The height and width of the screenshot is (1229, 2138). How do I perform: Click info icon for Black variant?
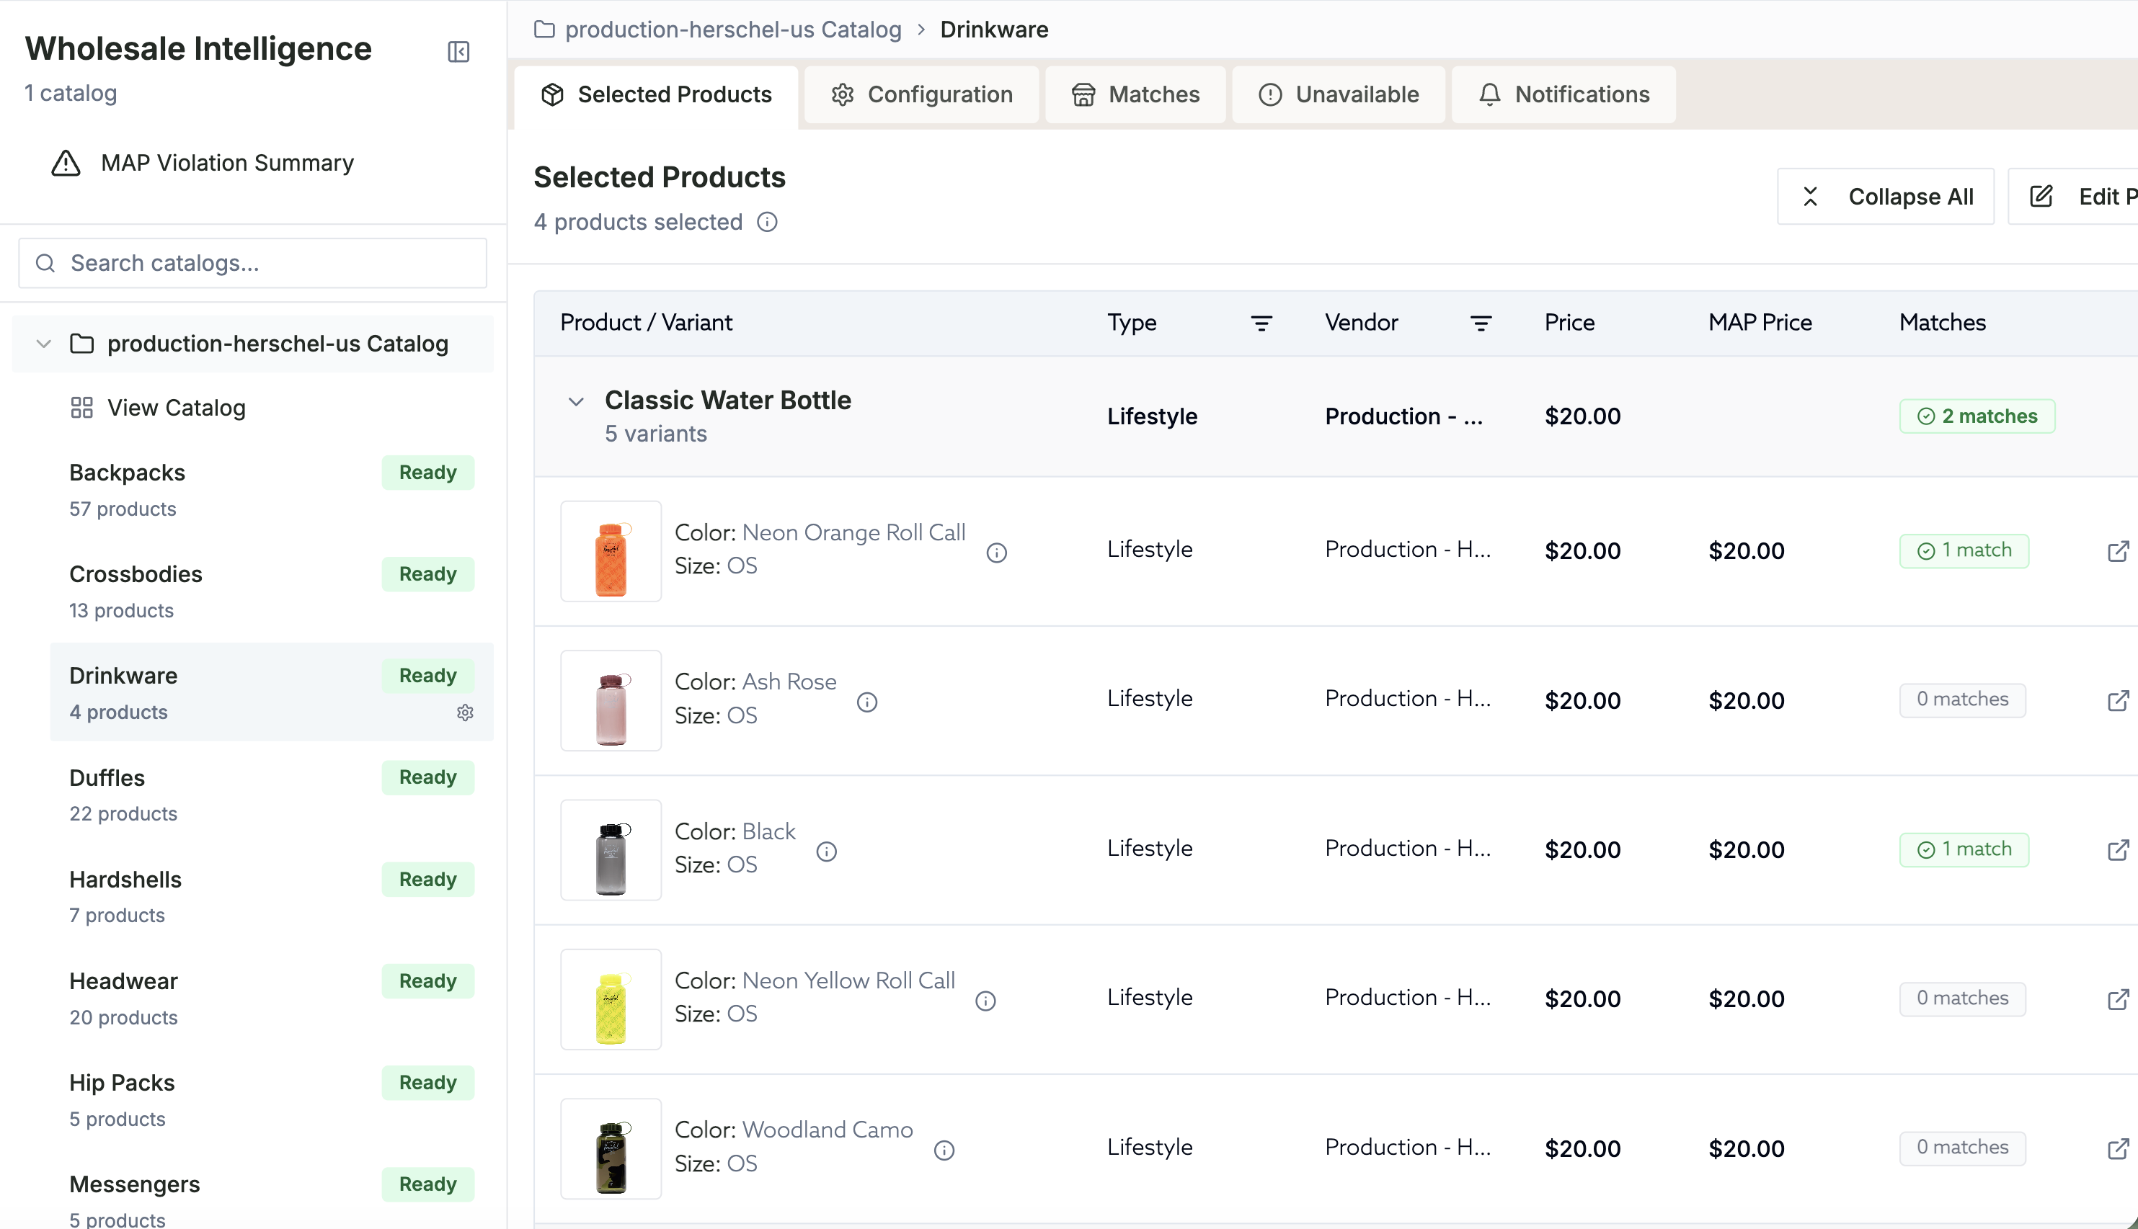click(x=827, y=852)
